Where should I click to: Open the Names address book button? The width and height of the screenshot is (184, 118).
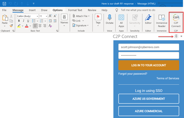pos(64,20)
